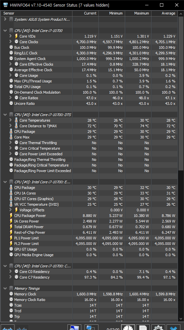
Task: Expand the Core Effective Clocks row
Action: point(10,64)
